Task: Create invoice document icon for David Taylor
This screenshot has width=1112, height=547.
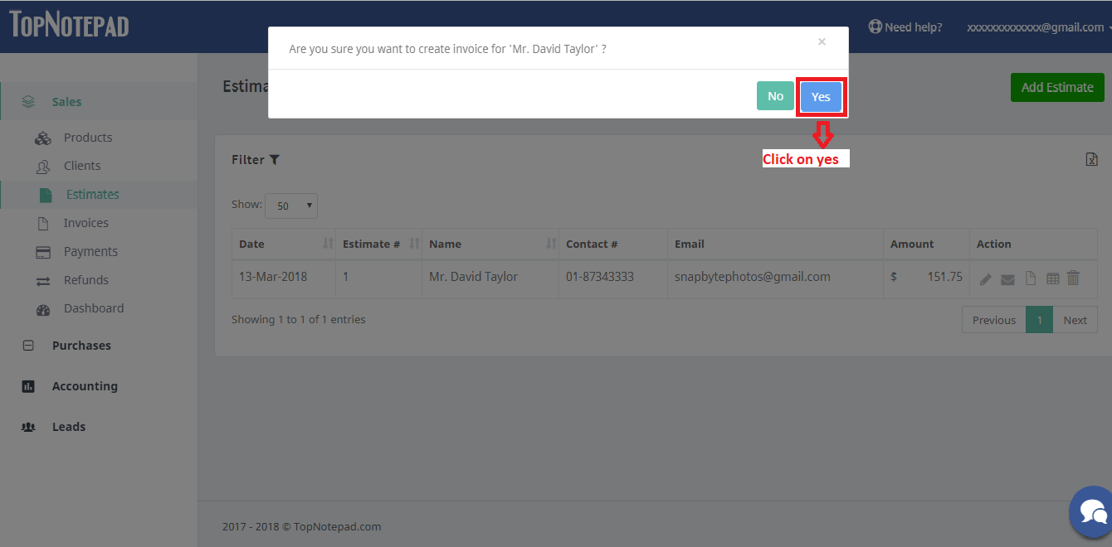Action: click(x=1031, y=278)
